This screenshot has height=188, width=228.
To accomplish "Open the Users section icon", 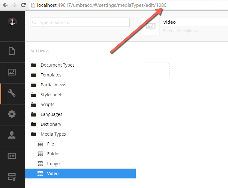I will tap(12, 135).
